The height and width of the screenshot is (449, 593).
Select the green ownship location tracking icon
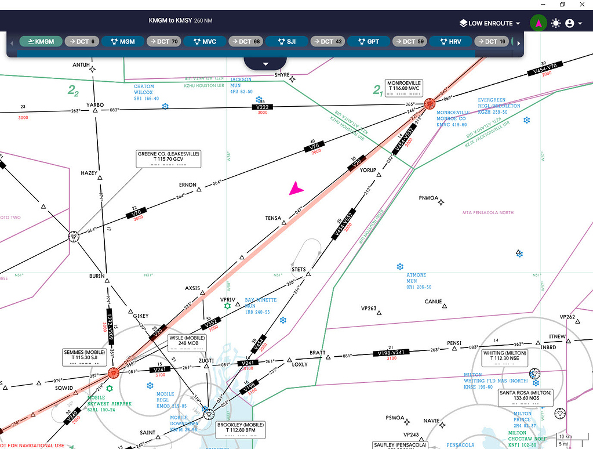tap(539, 23)
